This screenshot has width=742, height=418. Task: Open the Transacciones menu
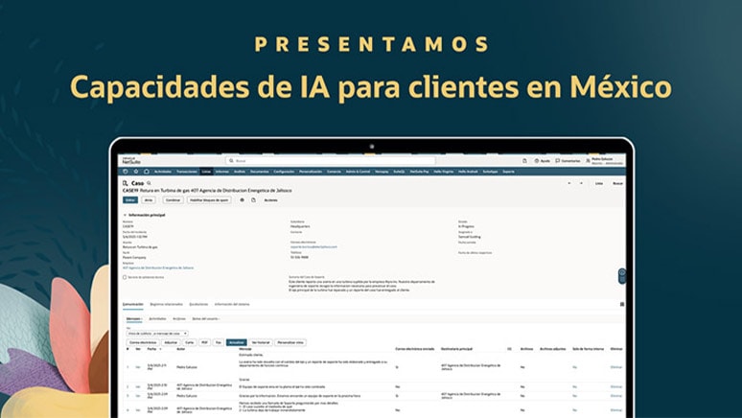(186, 172)
